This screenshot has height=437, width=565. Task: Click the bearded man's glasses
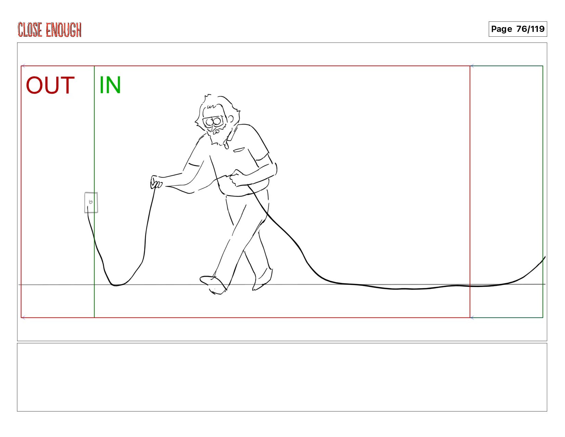click(213, 121)
